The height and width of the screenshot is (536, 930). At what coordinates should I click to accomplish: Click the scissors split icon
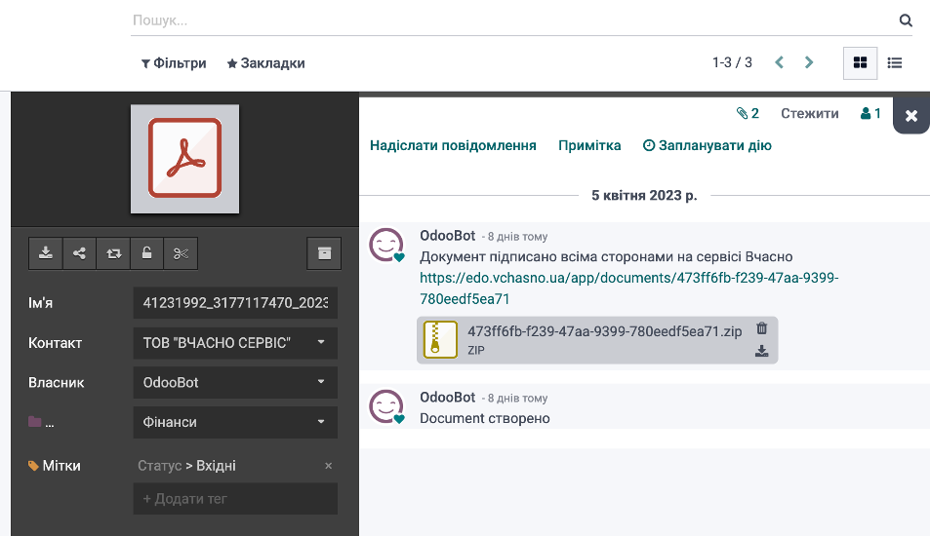click(x=181, y=253)
